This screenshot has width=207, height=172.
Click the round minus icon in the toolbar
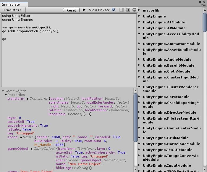tap(134, 10)
